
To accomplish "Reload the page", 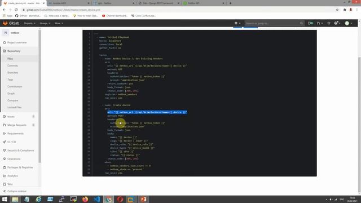I will (x=16, y=10).
